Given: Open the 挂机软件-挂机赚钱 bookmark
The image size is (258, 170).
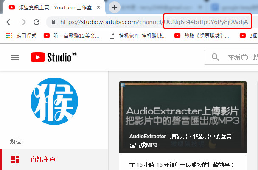Looking at the screenshot, I should 138,36.
